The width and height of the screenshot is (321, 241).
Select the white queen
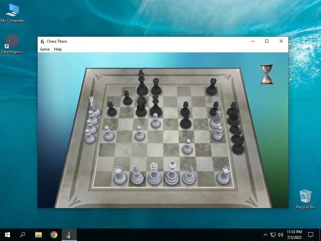click(154, 174)
